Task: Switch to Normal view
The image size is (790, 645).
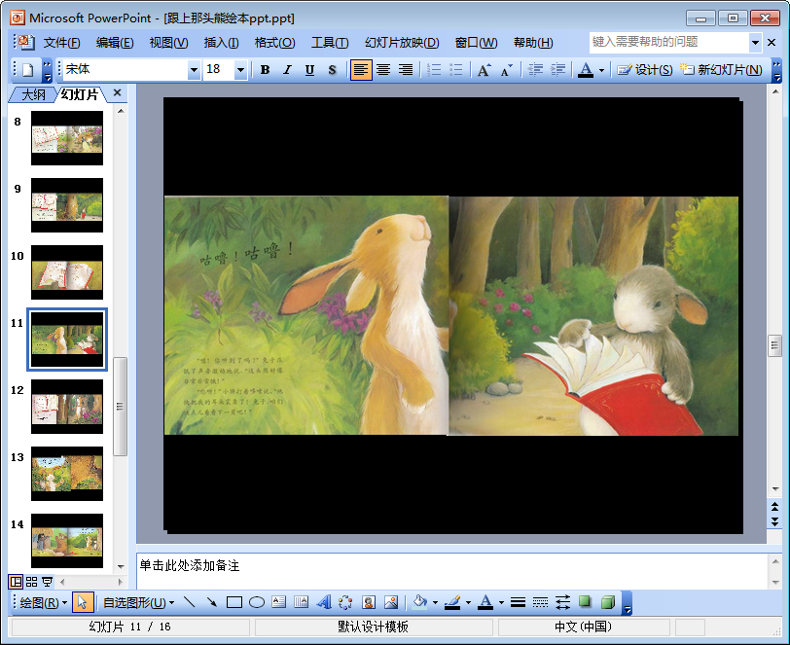Action: pos(16,582)
